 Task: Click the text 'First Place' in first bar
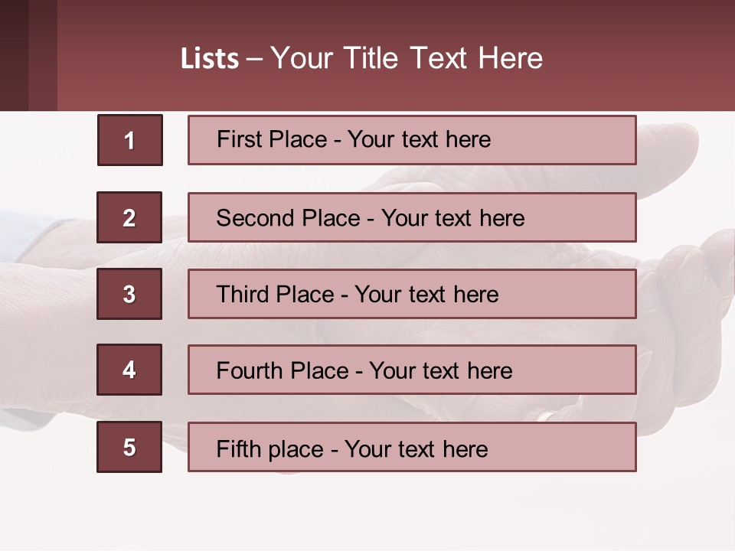click(x=272, y=139)
